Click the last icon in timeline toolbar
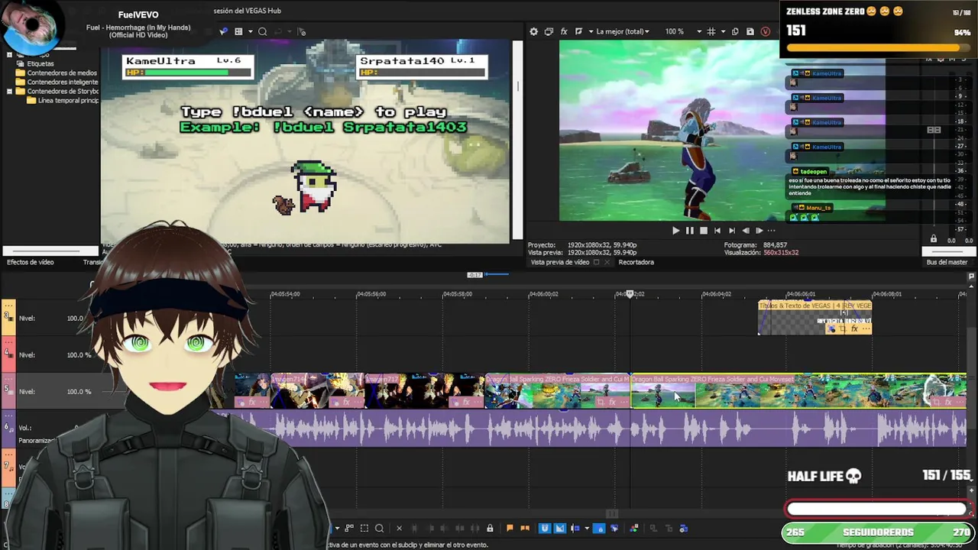This screenshot has width=978, height=550. click(684, 528)
